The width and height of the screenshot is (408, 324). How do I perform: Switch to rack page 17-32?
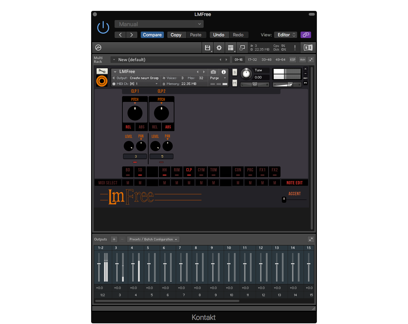[x=252, y=59]
